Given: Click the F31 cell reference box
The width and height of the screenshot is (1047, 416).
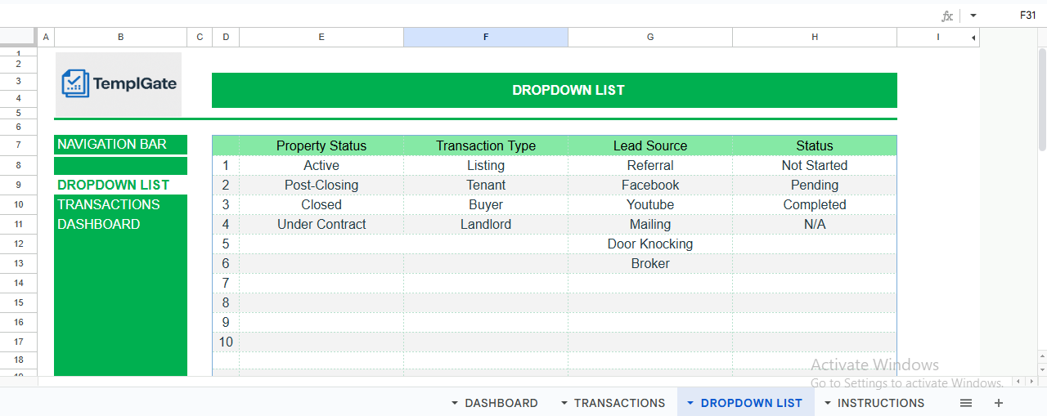Looking at the screenshot, I should [1027, 16].
